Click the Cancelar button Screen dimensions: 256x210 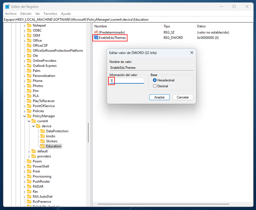pos(183,97)
